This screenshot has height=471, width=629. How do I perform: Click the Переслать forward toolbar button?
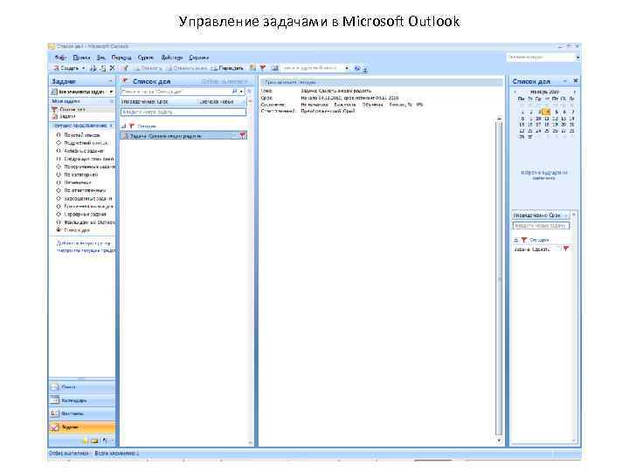(227, 69)
